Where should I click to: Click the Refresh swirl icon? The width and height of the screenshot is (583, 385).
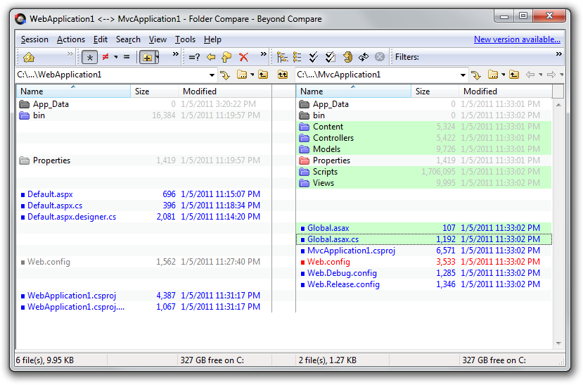pyautogui.click(x=347, y=57)
